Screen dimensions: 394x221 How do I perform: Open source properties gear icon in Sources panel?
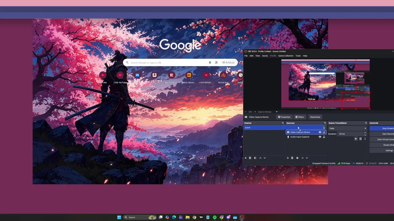pyautogui.click(x=297, y=158)
